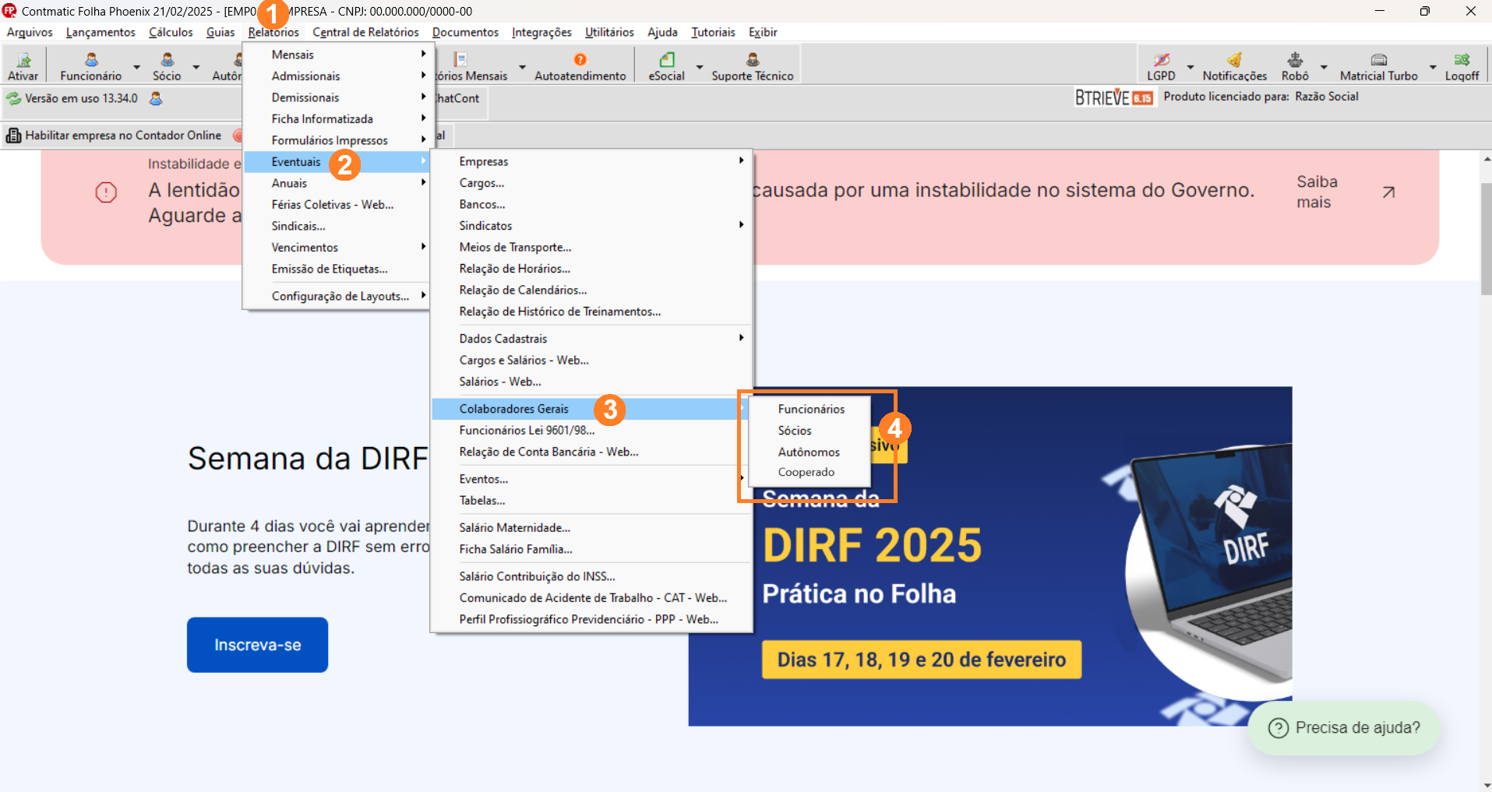
Task: Select Cooperado in the submenu
Action: coord(810,473)
